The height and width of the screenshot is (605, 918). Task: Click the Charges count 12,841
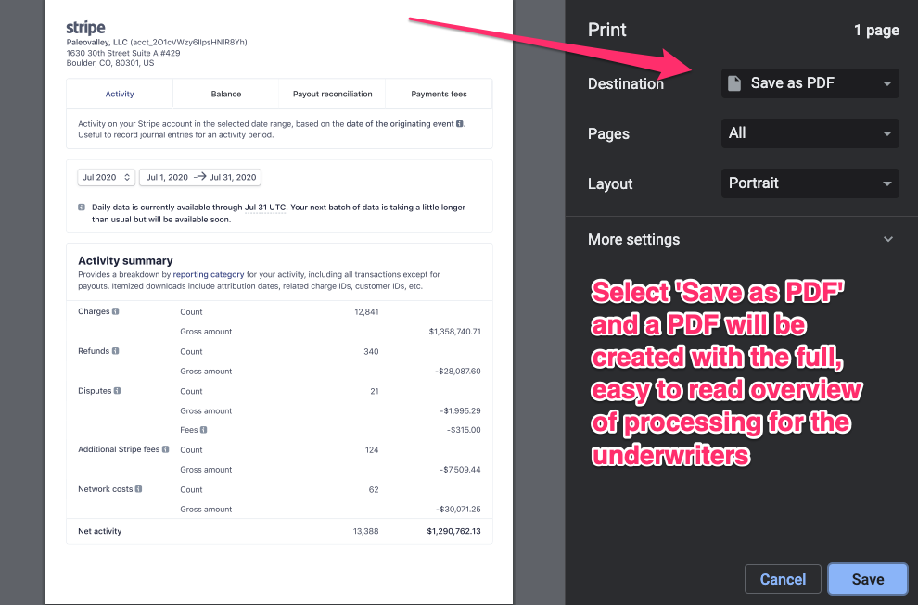coord(366,312)
